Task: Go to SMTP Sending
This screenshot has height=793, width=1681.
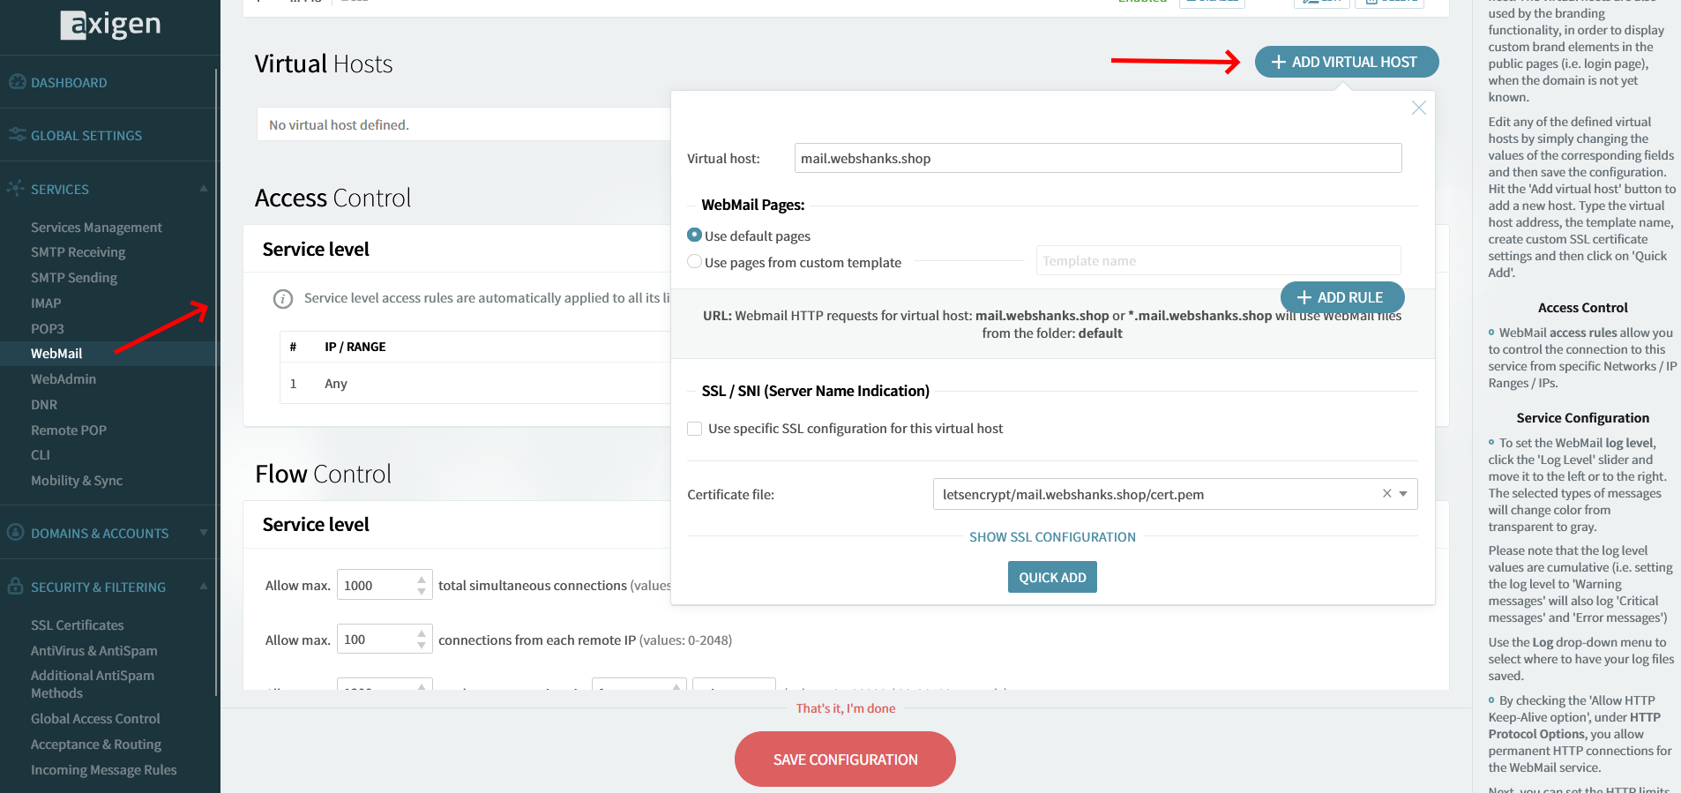Action: (x=74, y=278)
